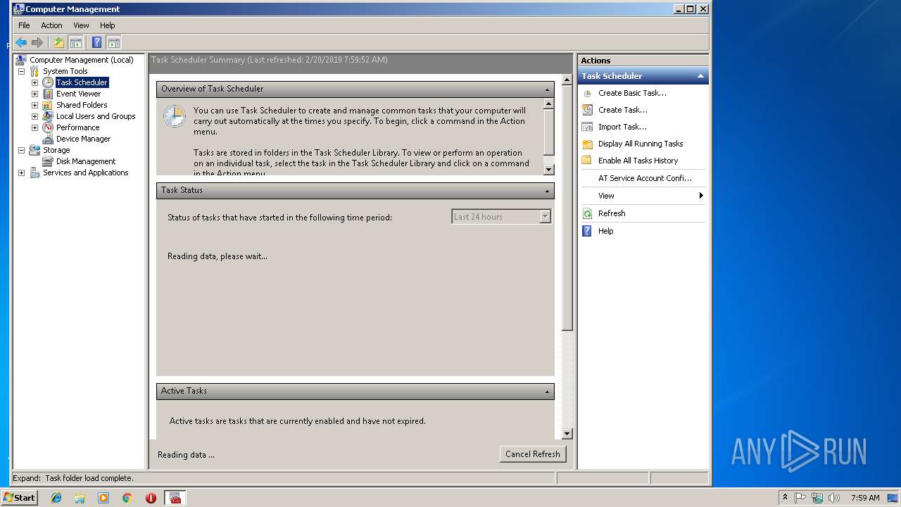Click the Up one level folder icon

59,42
